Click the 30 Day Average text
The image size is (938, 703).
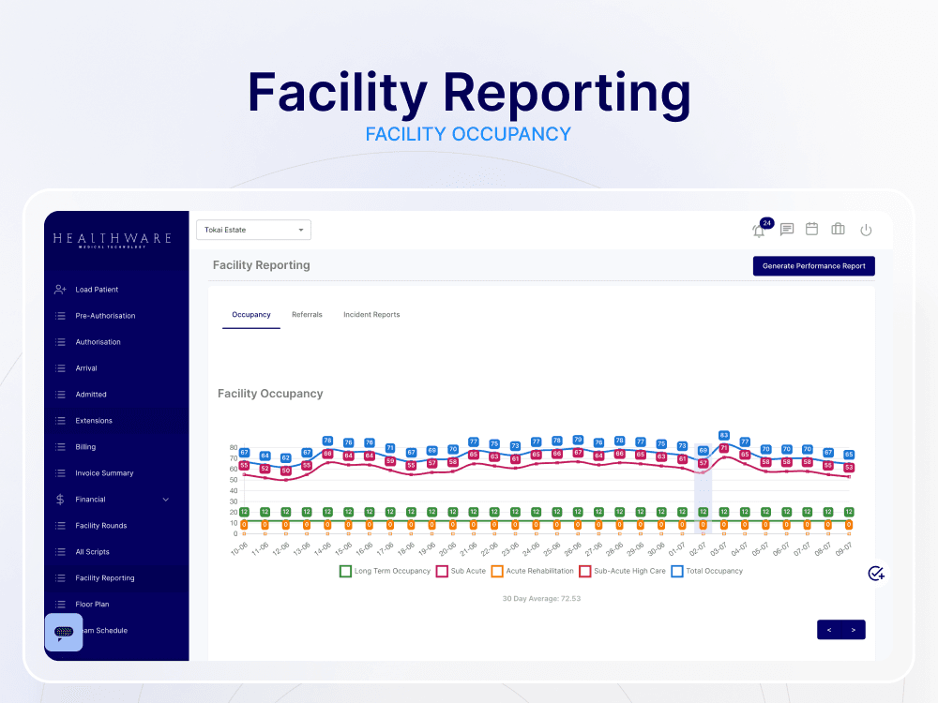point(541,598)
